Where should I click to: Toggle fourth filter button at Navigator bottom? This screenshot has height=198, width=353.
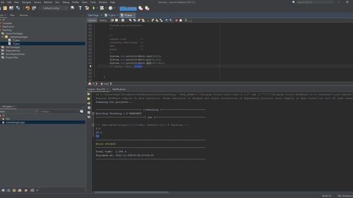click(20, 190)
